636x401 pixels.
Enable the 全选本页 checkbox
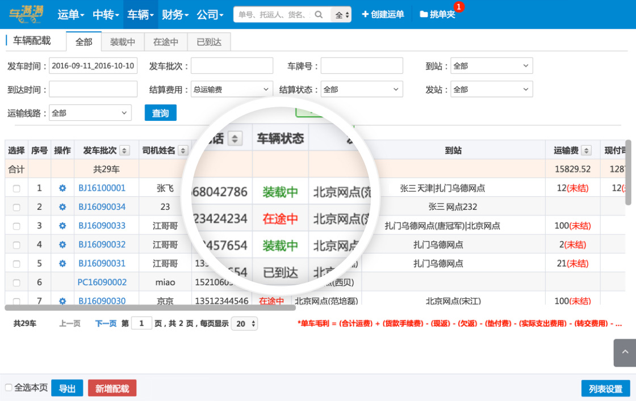pos(9,387)
